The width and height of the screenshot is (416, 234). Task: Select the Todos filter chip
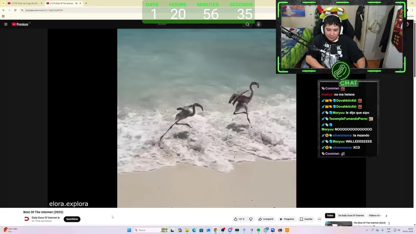[x=330, y=215]
